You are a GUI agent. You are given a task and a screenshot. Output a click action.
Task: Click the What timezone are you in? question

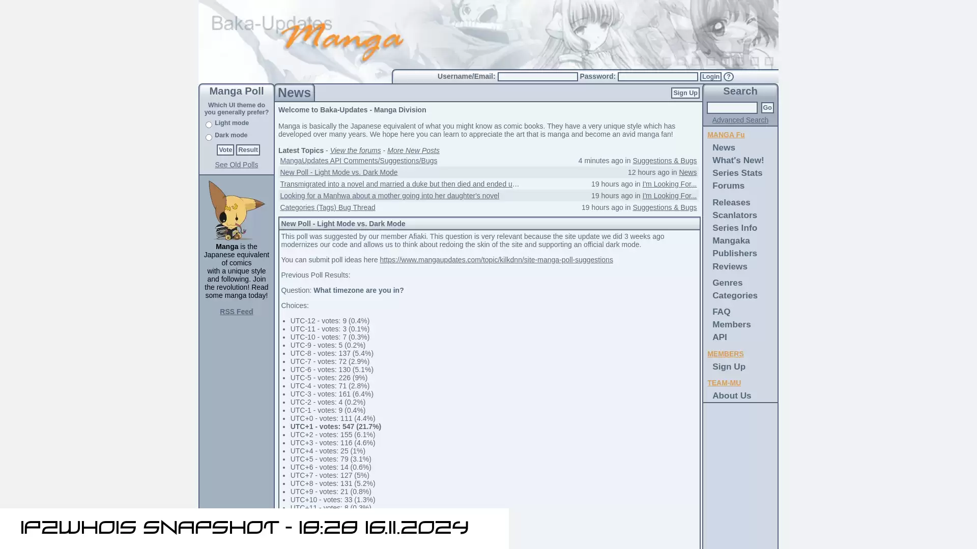pyautogui.click(x=358, y=290)
